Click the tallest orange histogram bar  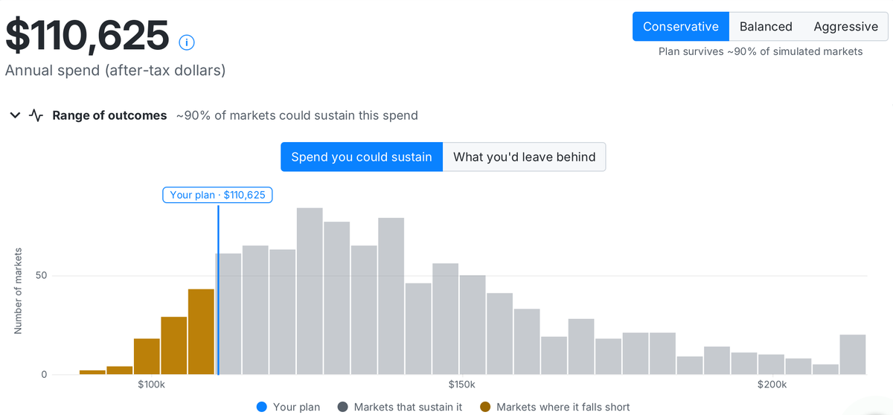(201, 332)
